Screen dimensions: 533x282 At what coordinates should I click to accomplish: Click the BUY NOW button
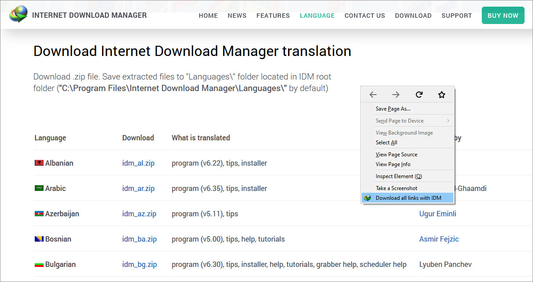tap(503, 15)
